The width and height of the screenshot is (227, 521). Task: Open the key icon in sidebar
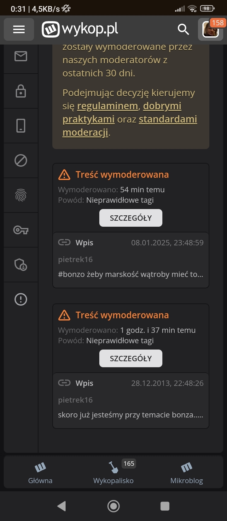coord(21,230)
